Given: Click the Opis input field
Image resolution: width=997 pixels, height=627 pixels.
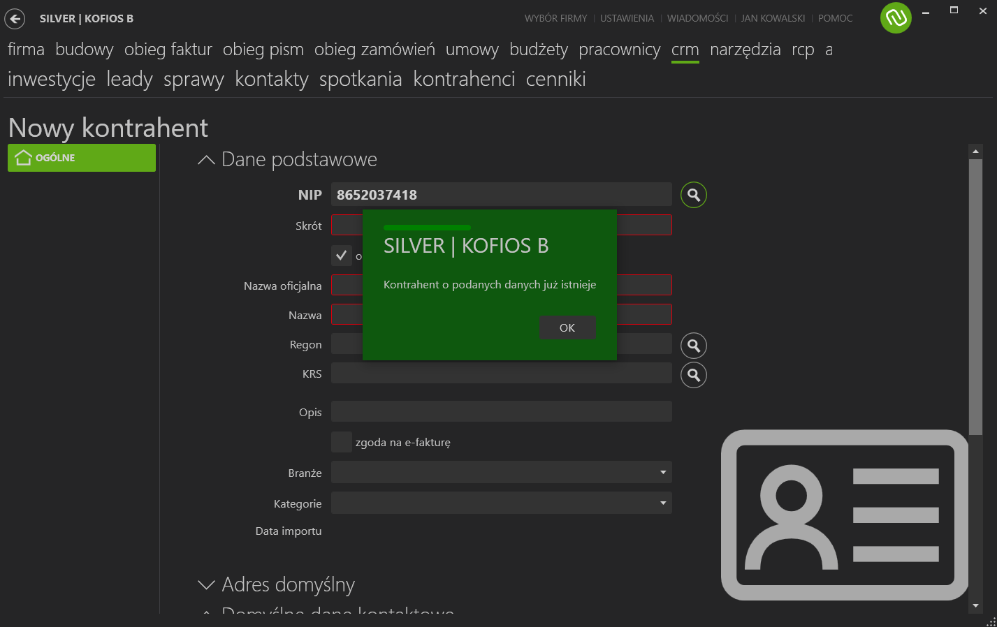Looking at the screenshot, I should pos(501,411).
